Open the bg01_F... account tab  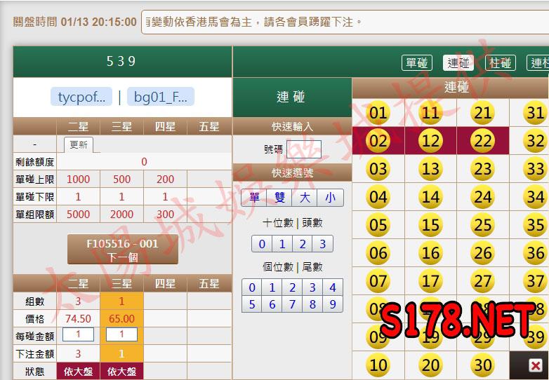pyautogui.click(x=161, y=97)
